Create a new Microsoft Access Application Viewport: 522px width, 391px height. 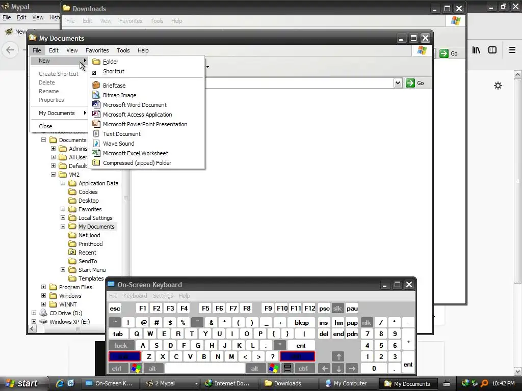(146, 115)
